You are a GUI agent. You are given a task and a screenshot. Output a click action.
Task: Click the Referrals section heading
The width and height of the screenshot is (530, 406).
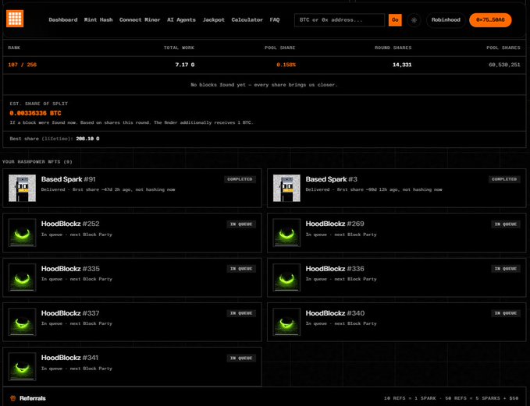(x=33, y=398)
